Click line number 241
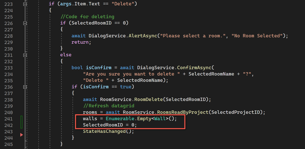This screenshot has width=305, height=149. 9,118
